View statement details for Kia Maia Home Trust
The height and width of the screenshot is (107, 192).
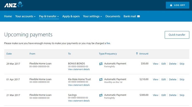[79, 85]
